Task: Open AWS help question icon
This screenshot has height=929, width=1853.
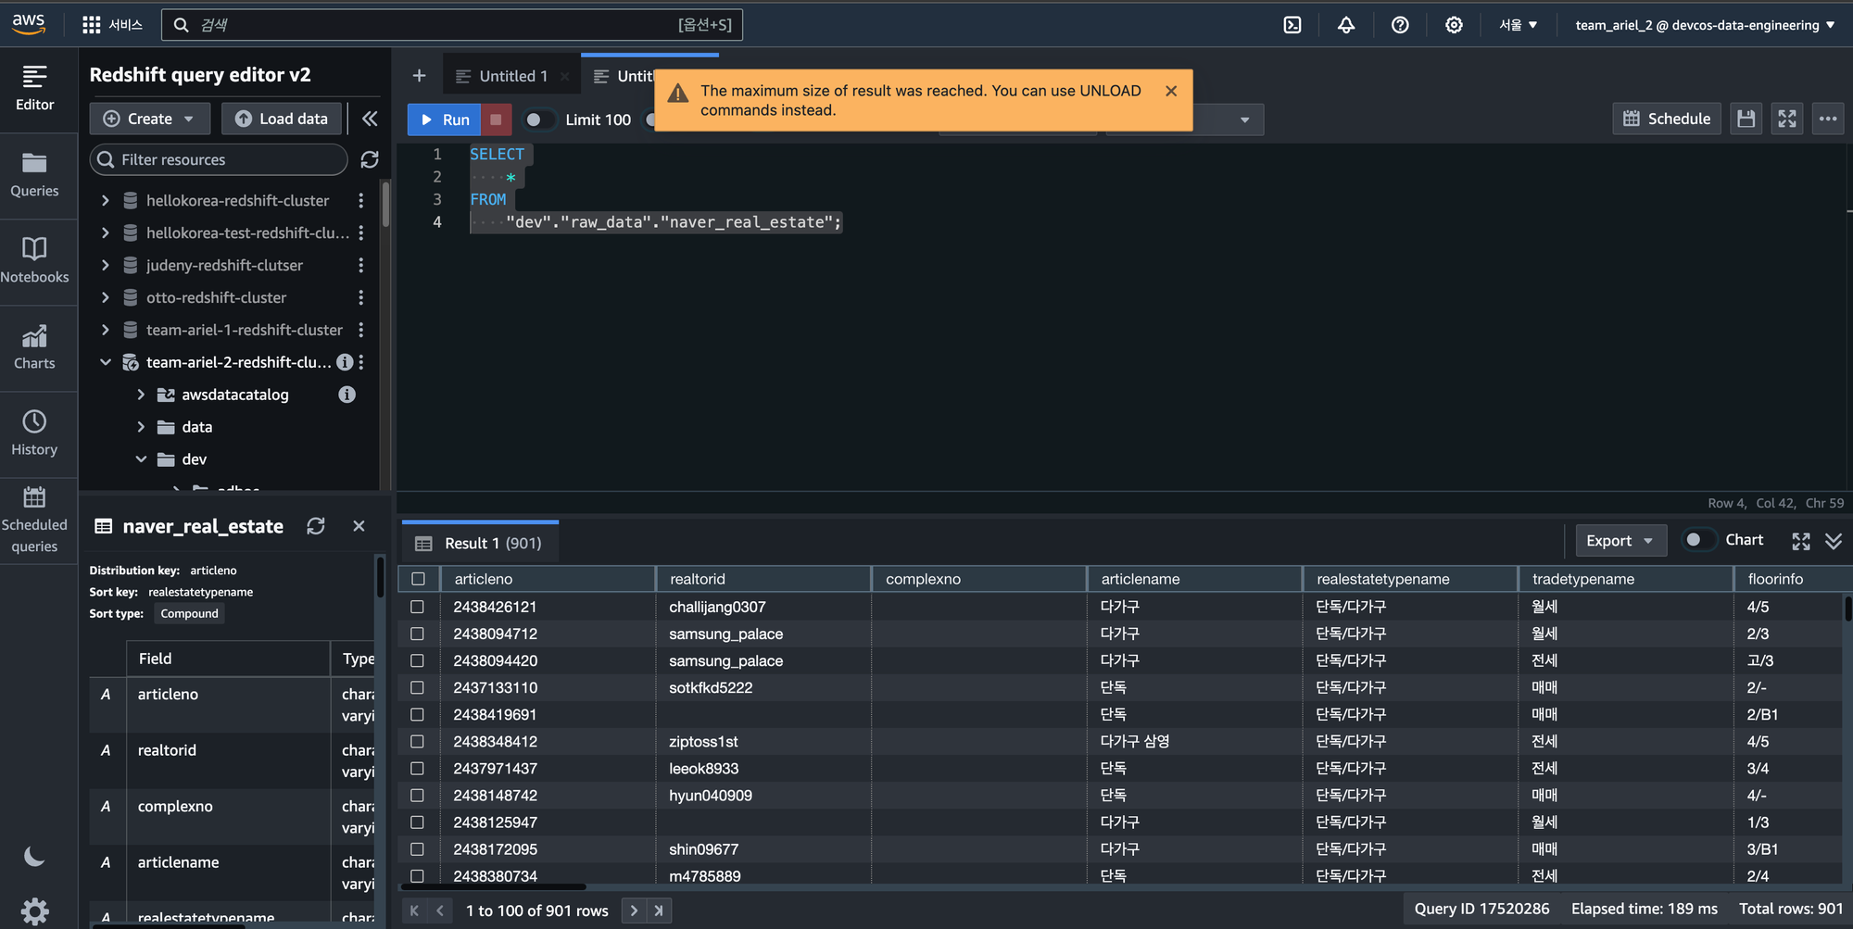Action: (1400, 25)
